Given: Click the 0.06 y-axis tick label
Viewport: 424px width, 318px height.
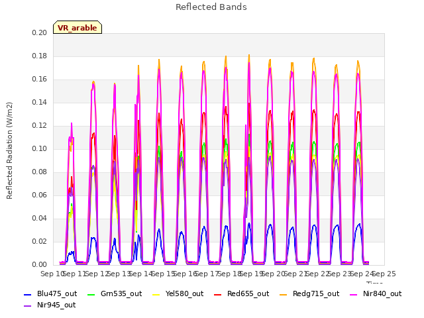Looking at the screenshot, I should coord(40,195).
